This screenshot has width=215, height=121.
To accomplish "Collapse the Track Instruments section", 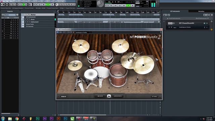I will pos(168,18).
